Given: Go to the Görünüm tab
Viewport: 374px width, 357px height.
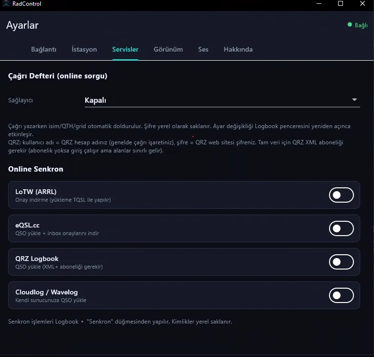Looking at the screenshot, I should coord(168,49).
